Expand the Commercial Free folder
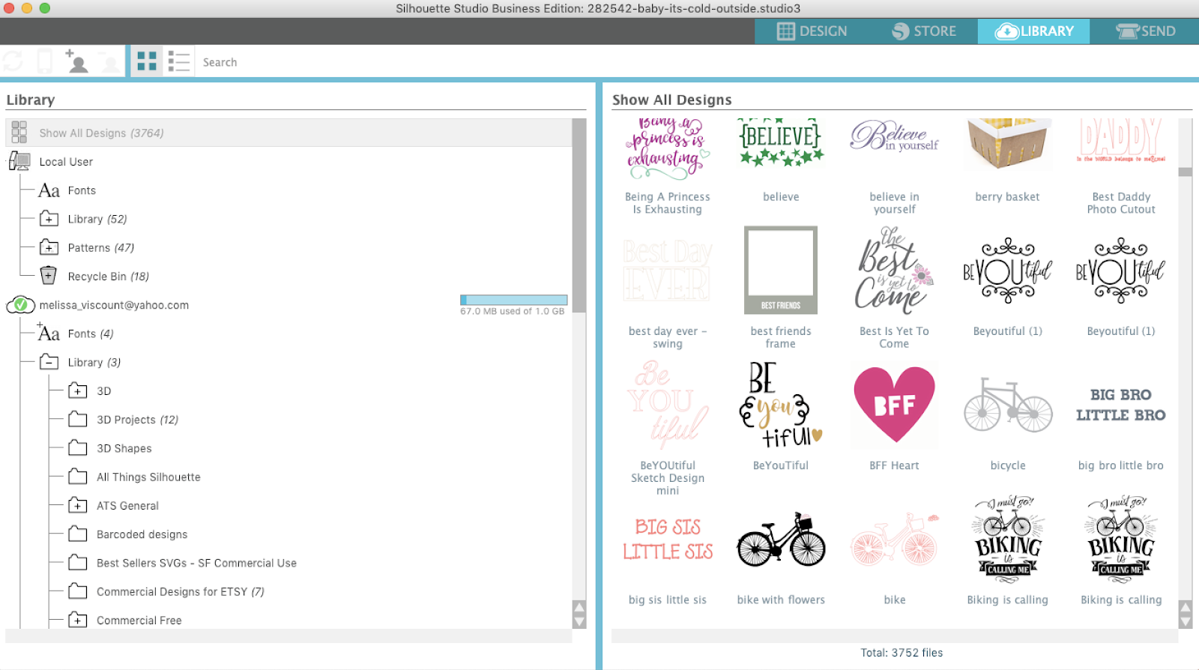1199x670 pixels. [x=77, y=620]
